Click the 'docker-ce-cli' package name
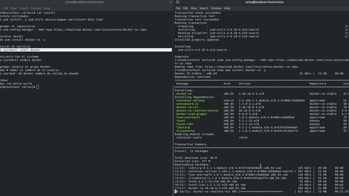This screenshot has height=196, width=349. tap(187, 107)
